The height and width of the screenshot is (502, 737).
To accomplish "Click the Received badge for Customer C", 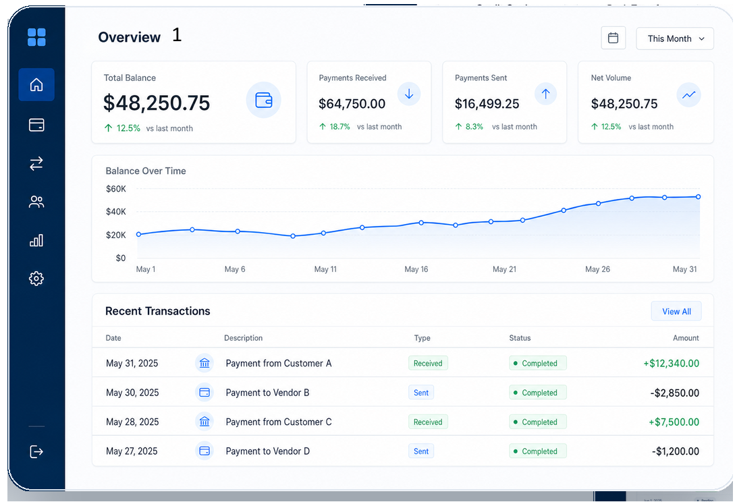I will (x=428, y=422).
